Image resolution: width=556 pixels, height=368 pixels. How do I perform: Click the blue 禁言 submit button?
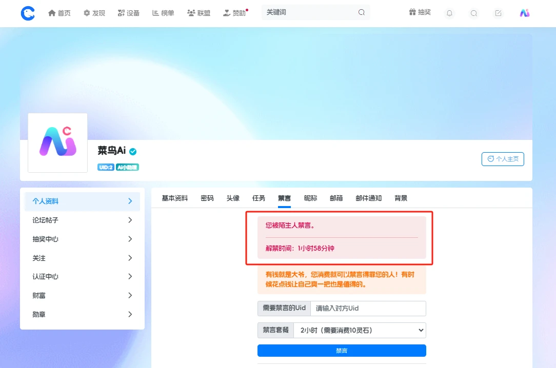[x=342, y=351]
